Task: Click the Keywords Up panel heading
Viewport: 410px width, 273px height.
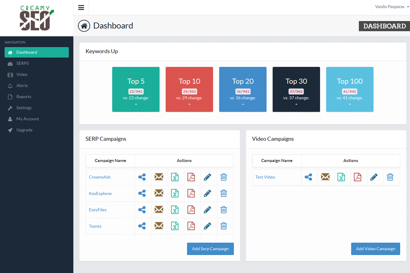Action: tap(102, 51)
